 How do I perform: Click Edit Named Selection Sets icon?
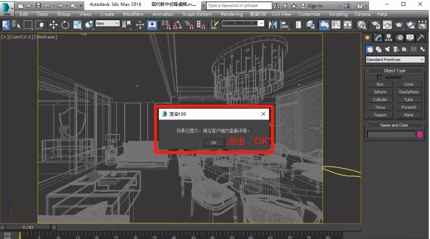(214, 25)
